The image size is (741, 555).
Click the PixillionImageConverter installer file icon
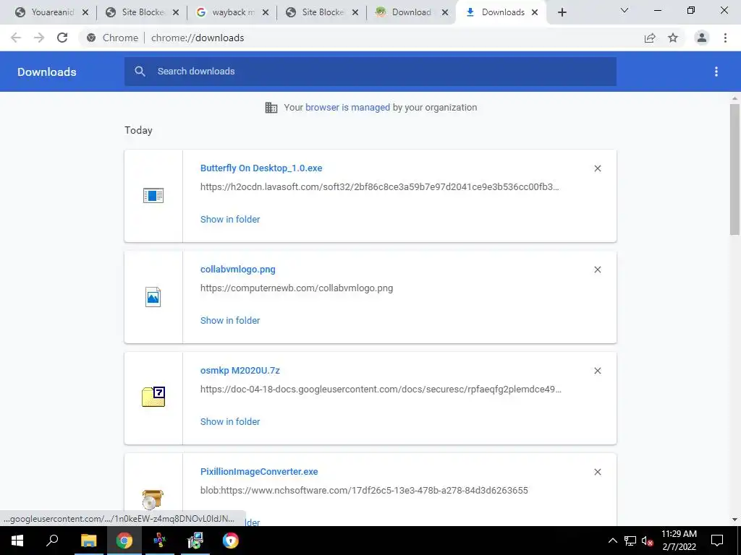(153, 499)
